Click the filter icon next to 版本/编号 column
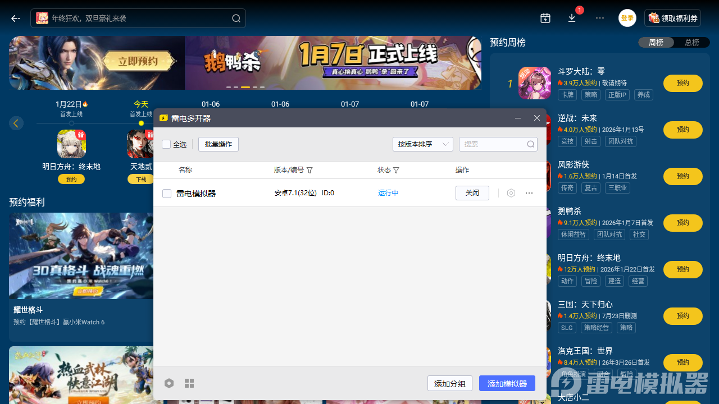 coord(310,170)
